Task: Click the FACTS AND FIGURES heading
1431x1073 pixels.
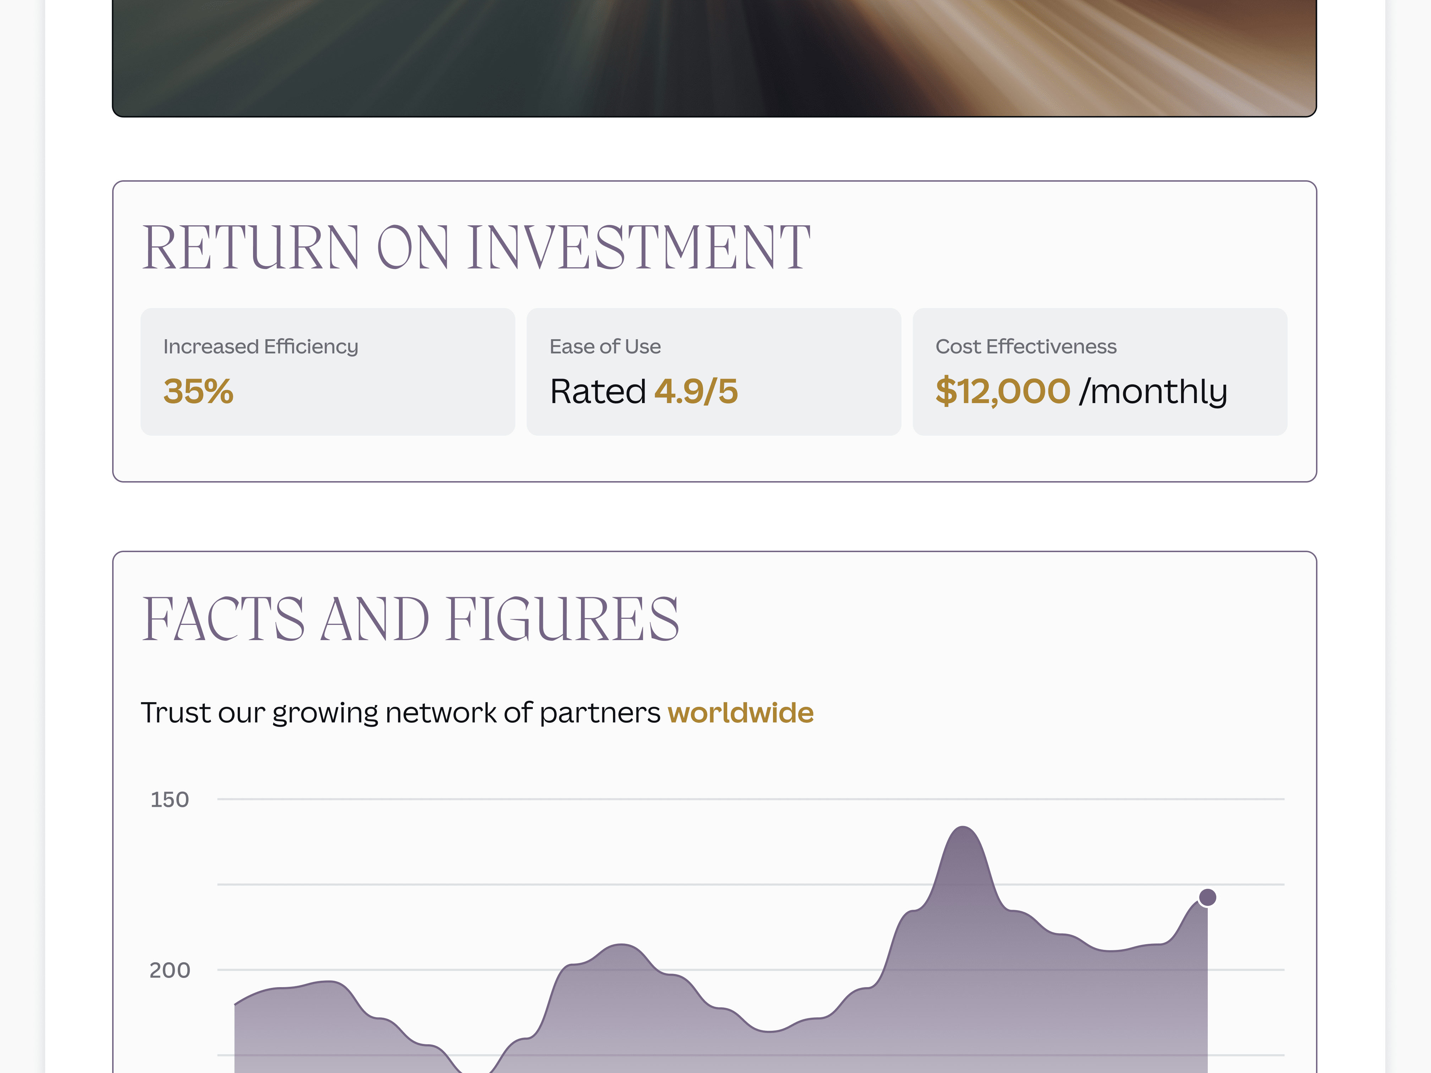Action: [x=410, y=619]
